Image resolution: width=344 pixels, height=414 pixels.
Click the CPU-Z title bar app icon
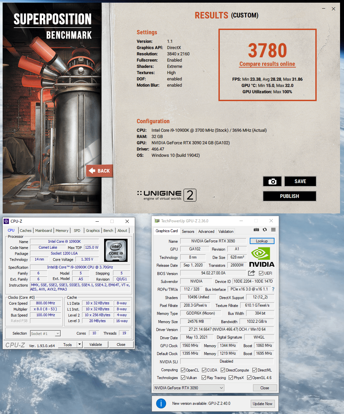tap(6, 221)
